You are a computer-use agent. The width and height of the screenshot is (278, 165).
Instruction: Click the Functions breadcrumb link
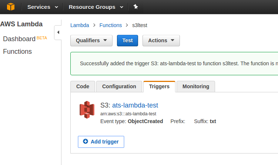[110, 25]
